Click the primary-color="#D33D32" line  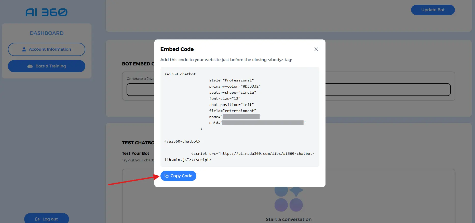[x=235, y=86]
